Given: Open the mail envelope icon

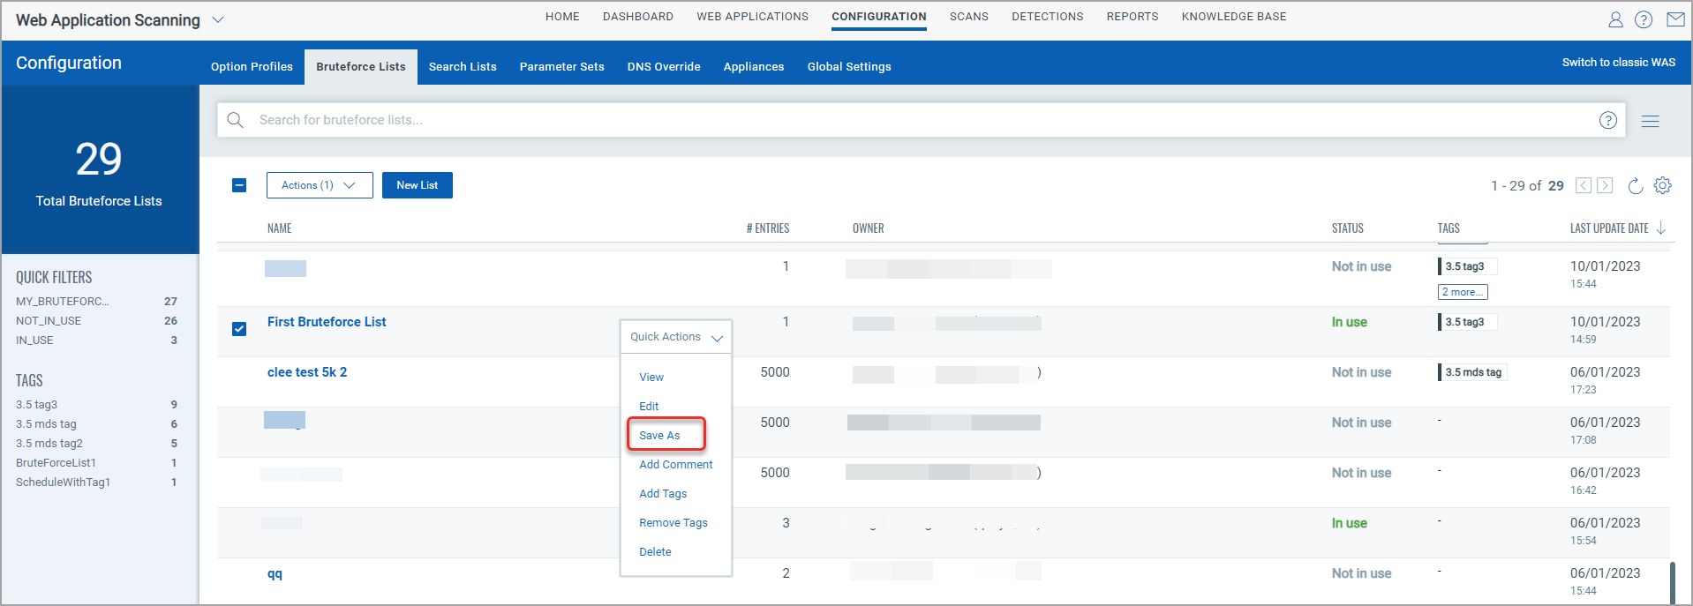Looking at the screenshot, I should 1675,19.
